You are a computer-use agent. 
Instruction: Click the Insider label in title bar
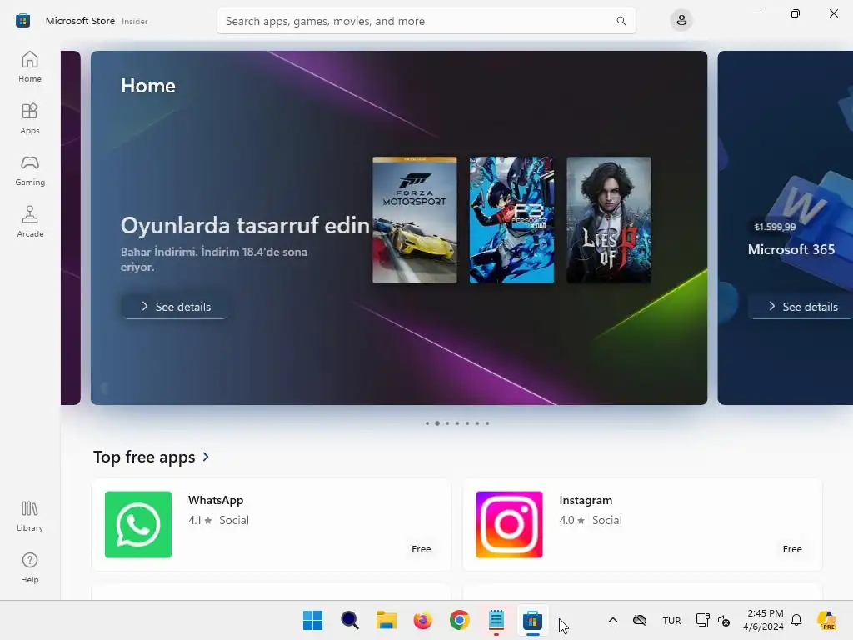click(x=134, y=21)
